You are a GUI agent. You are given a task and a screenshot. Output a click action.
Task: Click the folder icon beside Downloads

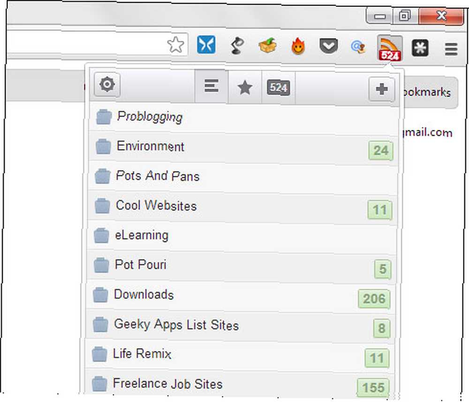100,295
